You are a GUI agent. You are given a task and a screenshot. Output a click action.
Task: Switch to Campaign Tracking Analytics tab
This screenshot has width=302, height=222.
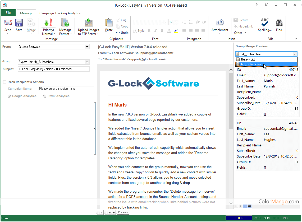click(x=60, y=13)
